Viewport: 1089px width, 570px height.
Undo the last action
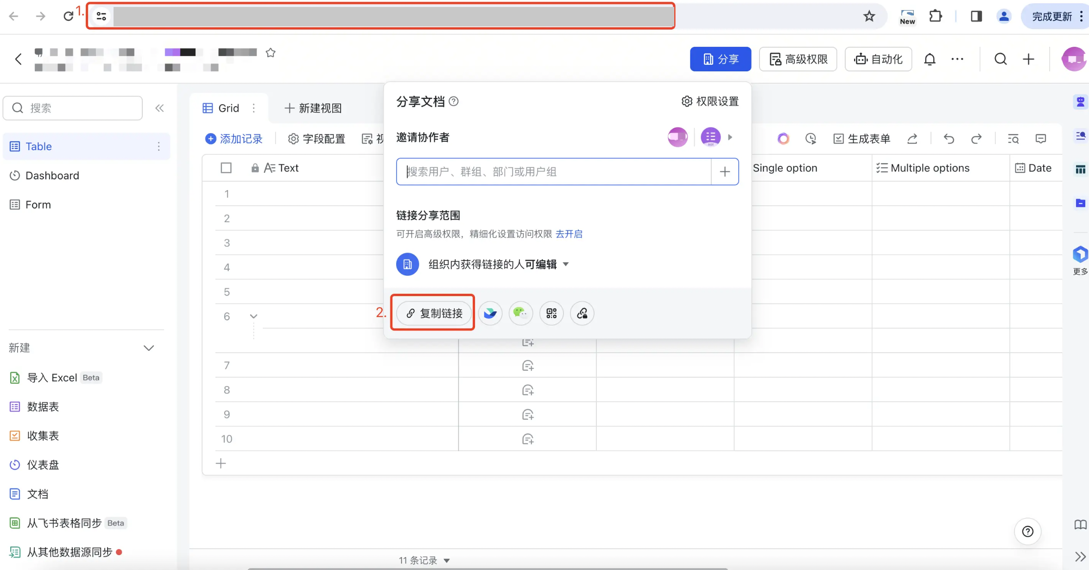pyautogui.click(x=949, y=139)
